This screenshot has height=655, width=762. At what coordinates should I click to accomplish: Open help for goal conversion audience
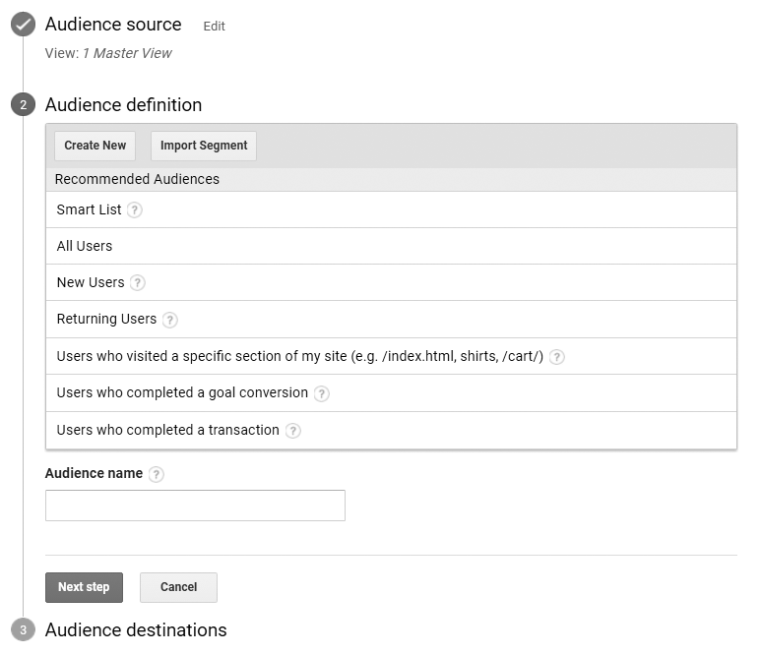tap(321, 393)
